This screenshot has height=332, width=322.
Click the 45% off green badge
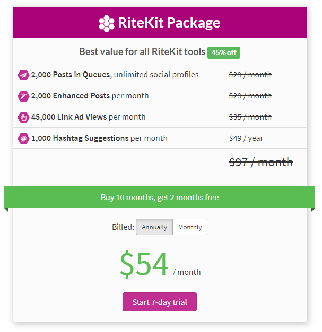click(224, 52)
